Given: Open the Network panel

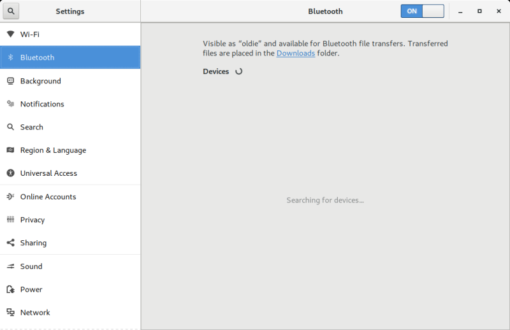Looking at the screenshot, I should (70, 312).
